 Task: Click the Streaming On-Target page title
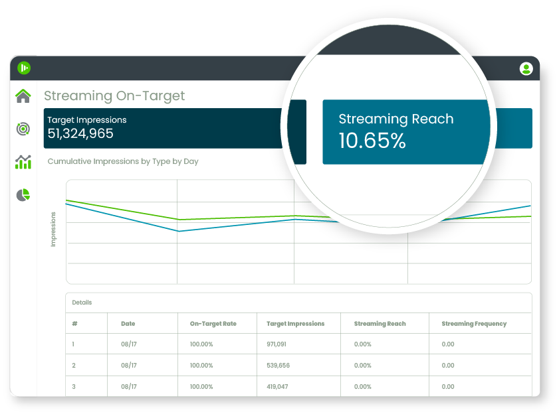click(114, 96)
